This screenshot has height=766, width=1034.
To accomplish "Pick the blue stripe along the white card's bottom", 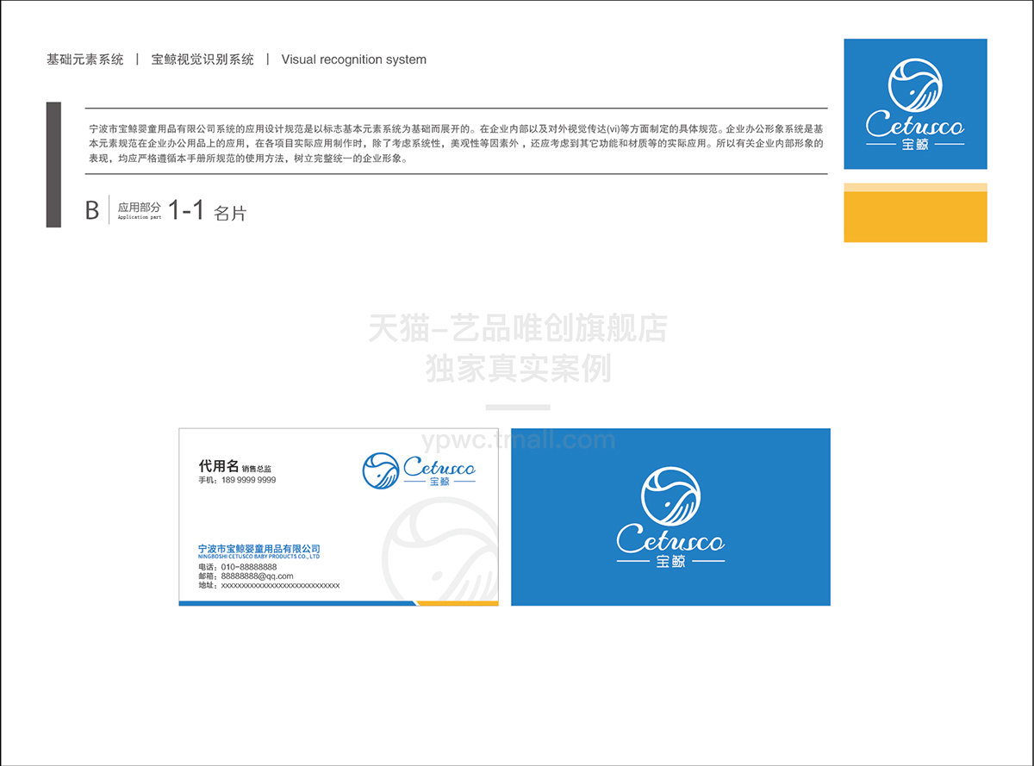I will pos(298,603).
